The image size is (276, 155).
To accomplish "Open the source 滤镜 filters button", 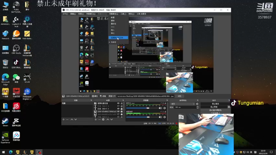I will point(103,96).
